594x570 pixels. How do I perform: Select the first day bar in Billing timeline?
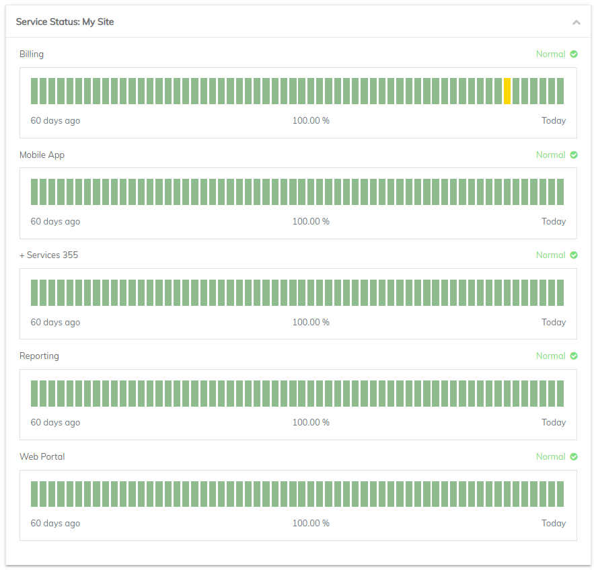pyautogui.click(x=34, y=91)
